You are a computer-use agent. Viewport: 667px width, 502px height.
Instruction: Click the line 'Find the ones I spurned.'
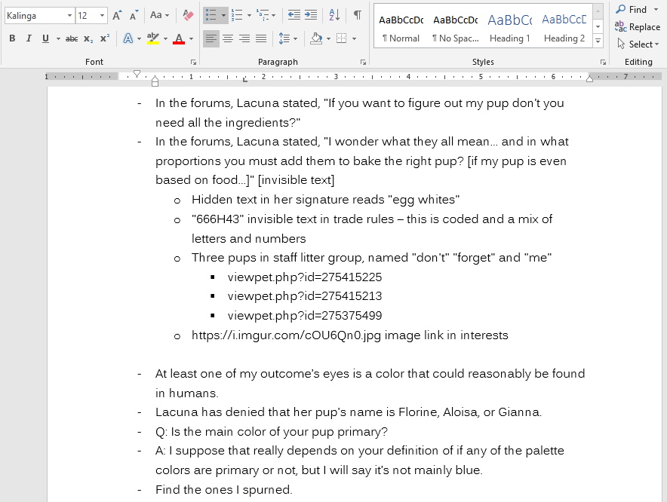224,490
